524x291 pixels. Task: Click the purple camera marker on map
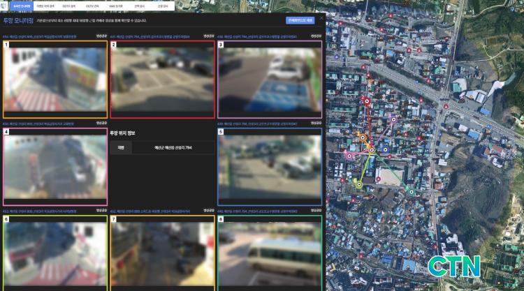pyautogui.click(x=393, y=119)
